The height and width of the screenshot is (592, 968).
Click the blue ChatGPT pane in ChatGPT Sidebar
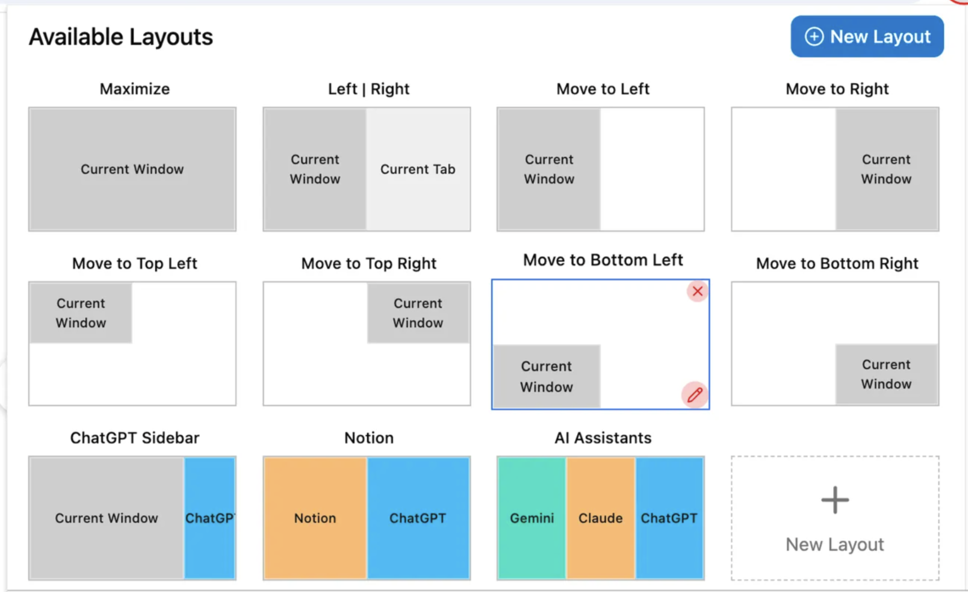[x=210, y=518]
